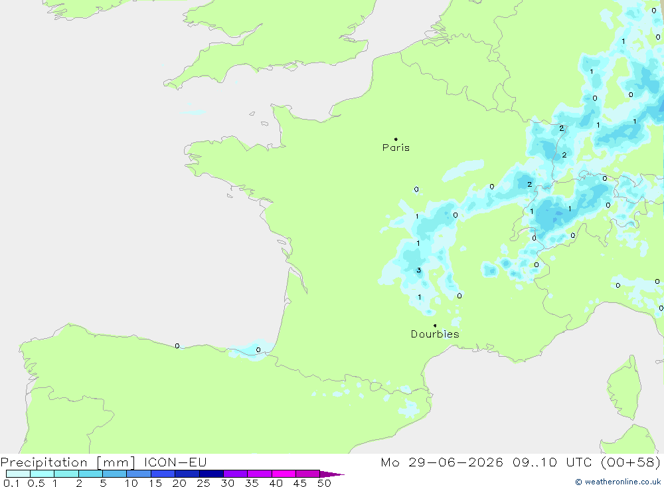664x487 pixels.
Task: Select the 10–15 mm legend swatch
Action: 139,474
